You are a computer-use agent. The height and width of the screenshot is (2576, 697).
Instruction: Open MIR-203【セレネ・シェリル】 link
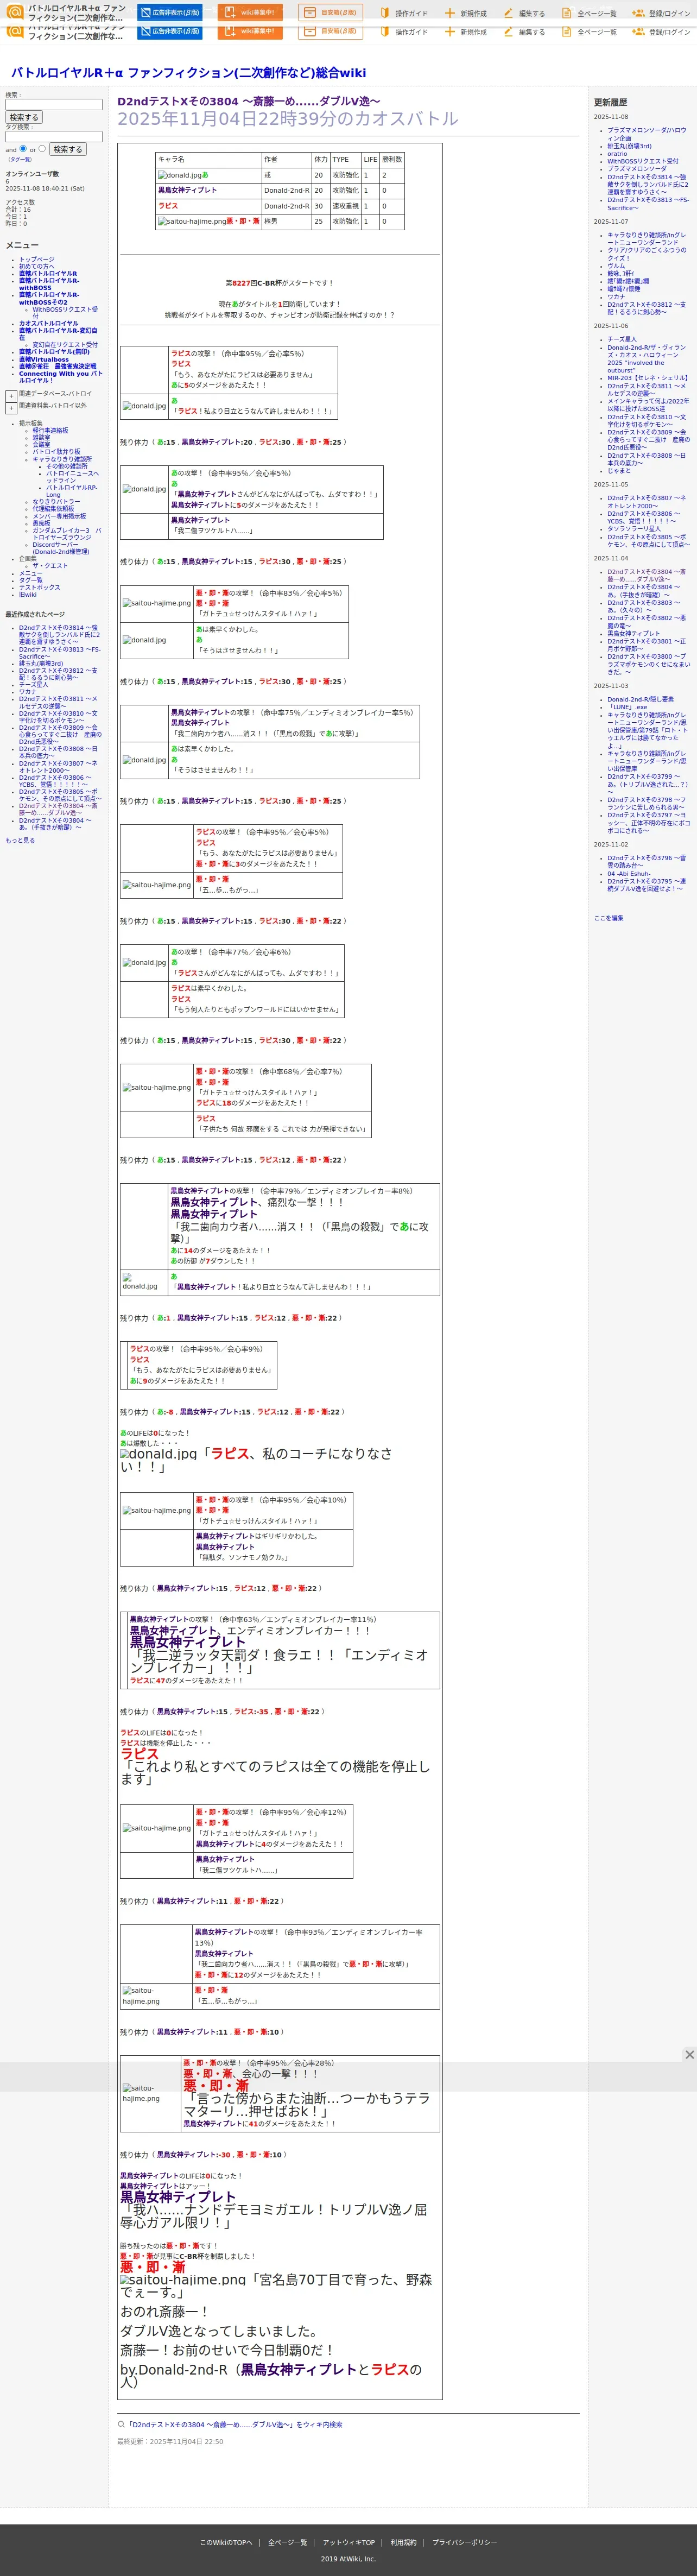coord(647,378)
